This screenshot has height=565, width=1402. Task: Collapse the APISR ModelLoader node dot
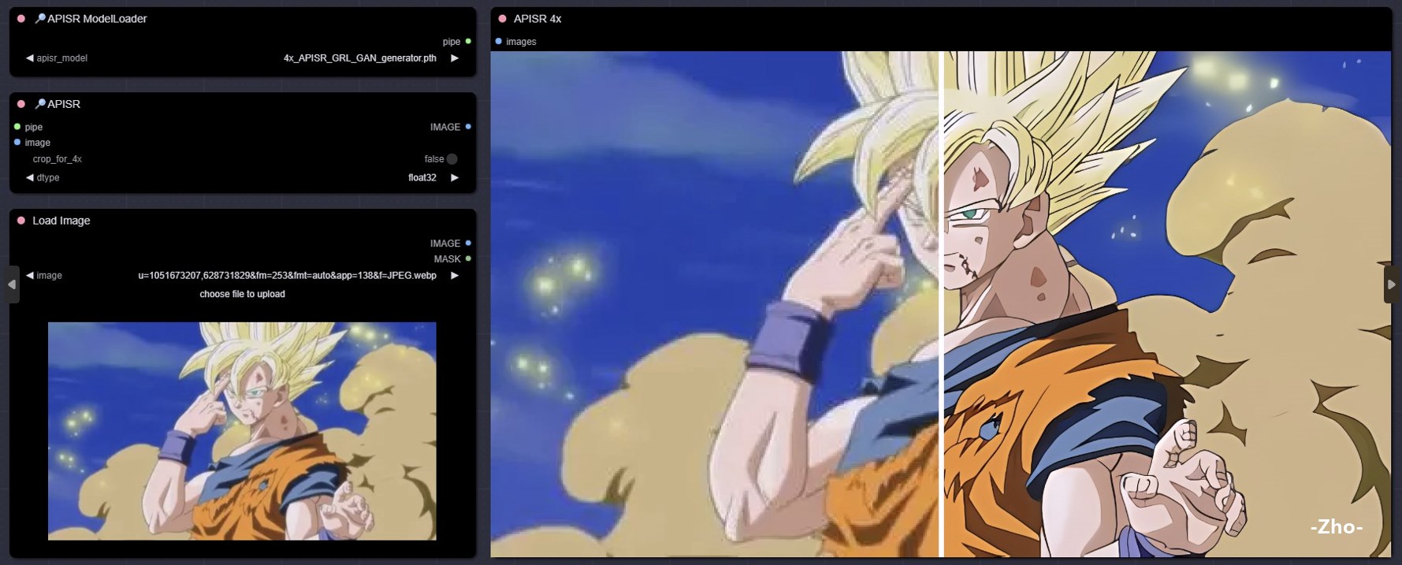click(x=21, y=18)
